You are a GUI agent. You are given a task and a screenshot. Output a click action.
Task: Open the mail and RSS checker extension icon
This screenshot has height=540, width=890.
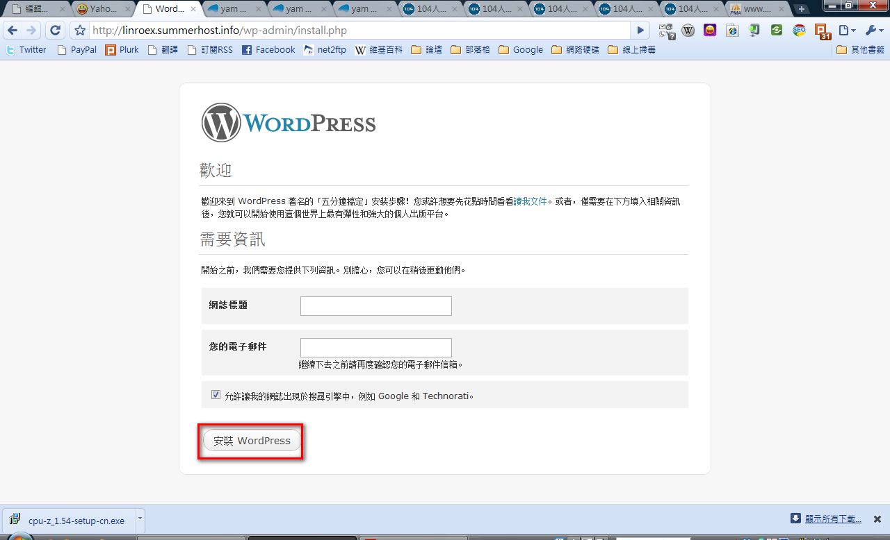(667, 31)
